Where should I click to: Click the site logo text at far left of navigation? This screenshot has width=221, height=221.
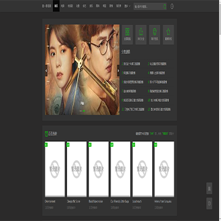[47, 6]
